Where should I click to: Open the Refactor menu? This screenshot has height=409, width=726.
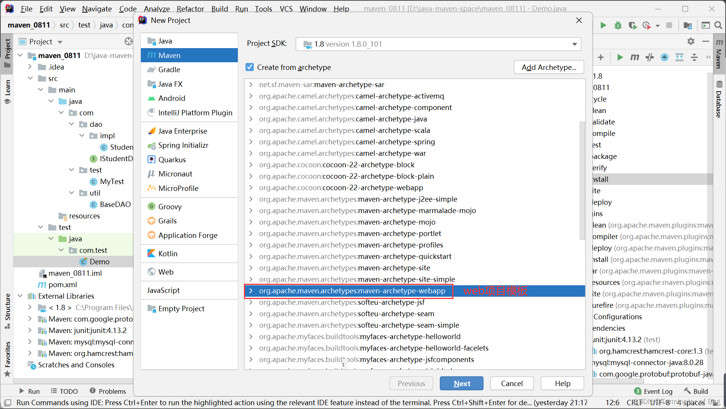coord(190,8)
